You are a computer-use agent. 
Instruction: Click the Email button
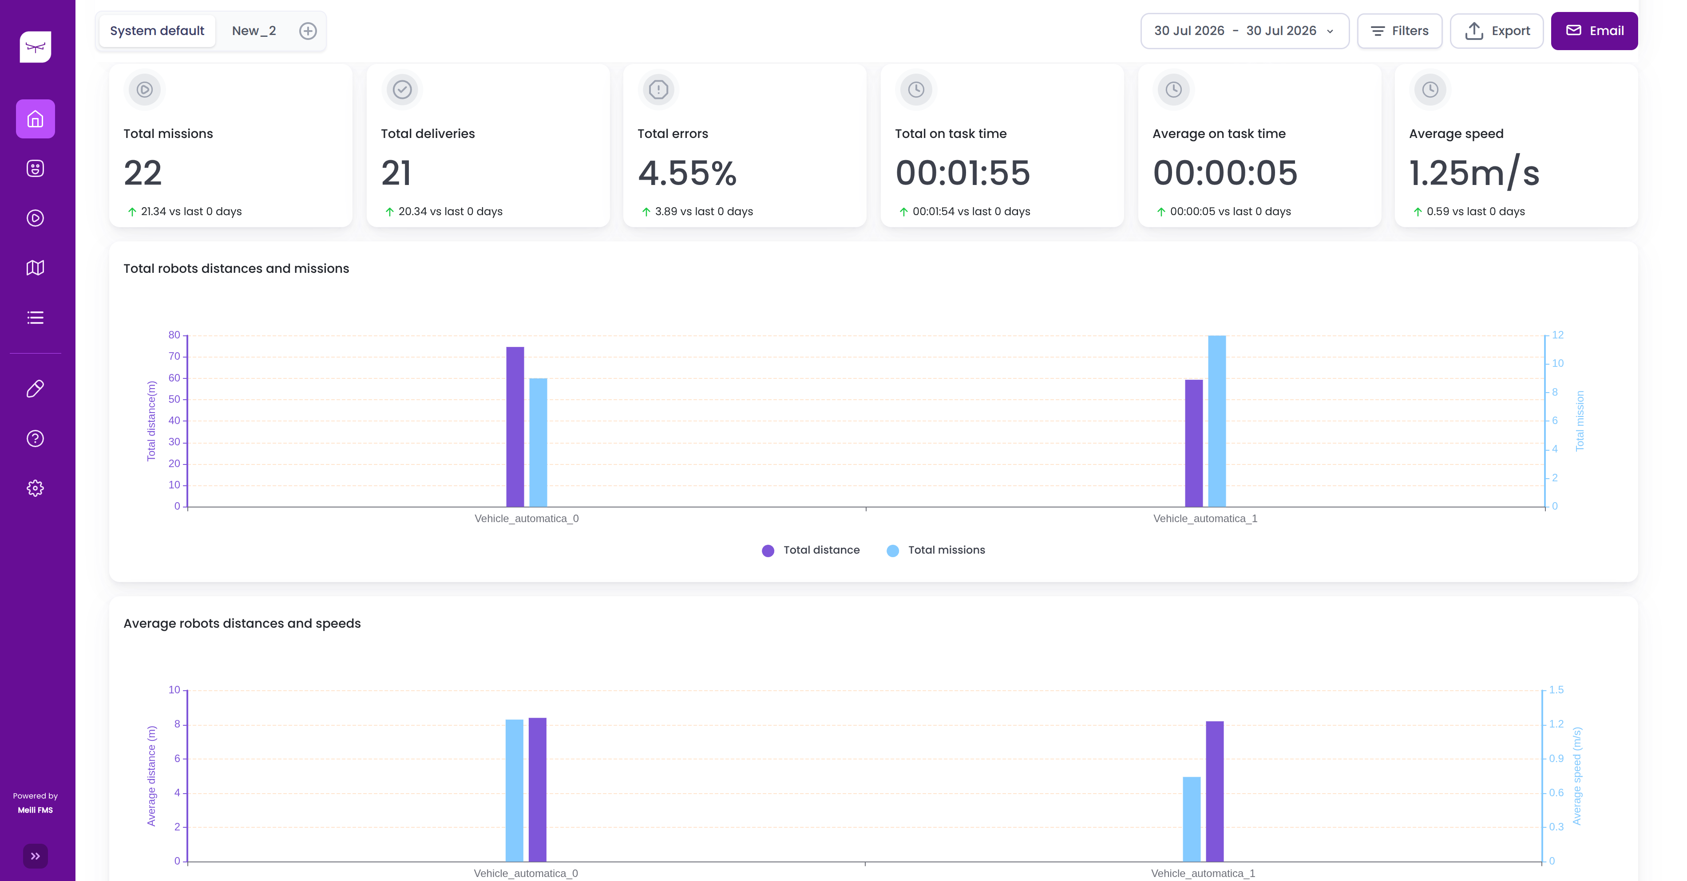click(x=1594, y=31)
